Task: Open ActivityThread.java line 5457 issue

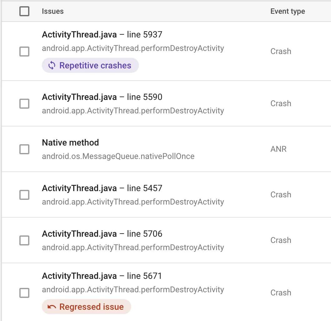Action: (102, 188)
